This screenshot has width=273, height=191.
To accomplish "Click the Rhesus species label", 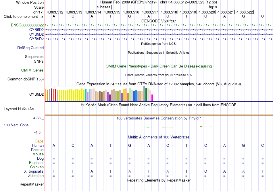I will coord(37,150).
